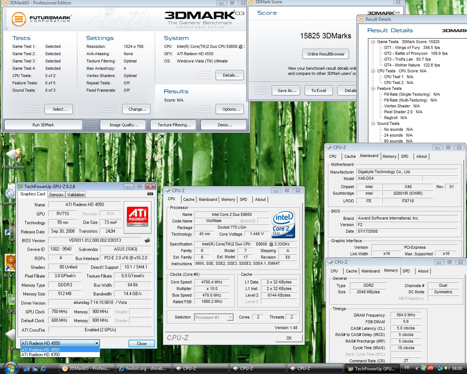This screenshot has width=467, height=374.
Task: Click OK in the CPU-Z processor window
Action: [289, 338]
